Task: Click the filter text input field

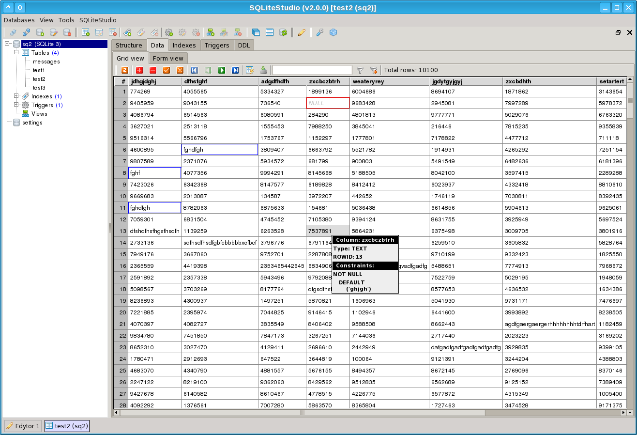Action: pyautogui.click(x=312, y=70)
